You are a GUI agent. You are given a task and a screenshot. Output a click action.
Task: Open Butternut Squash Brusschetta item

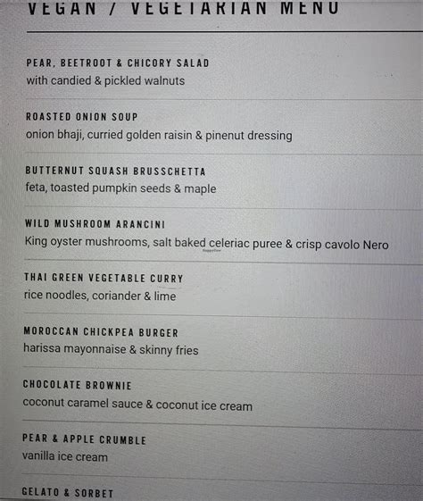116,171
